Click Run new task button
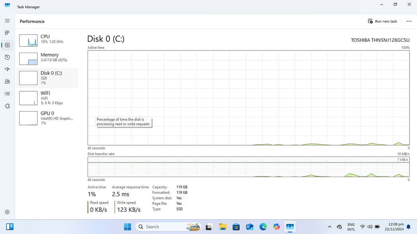 (x=383, y=21)
